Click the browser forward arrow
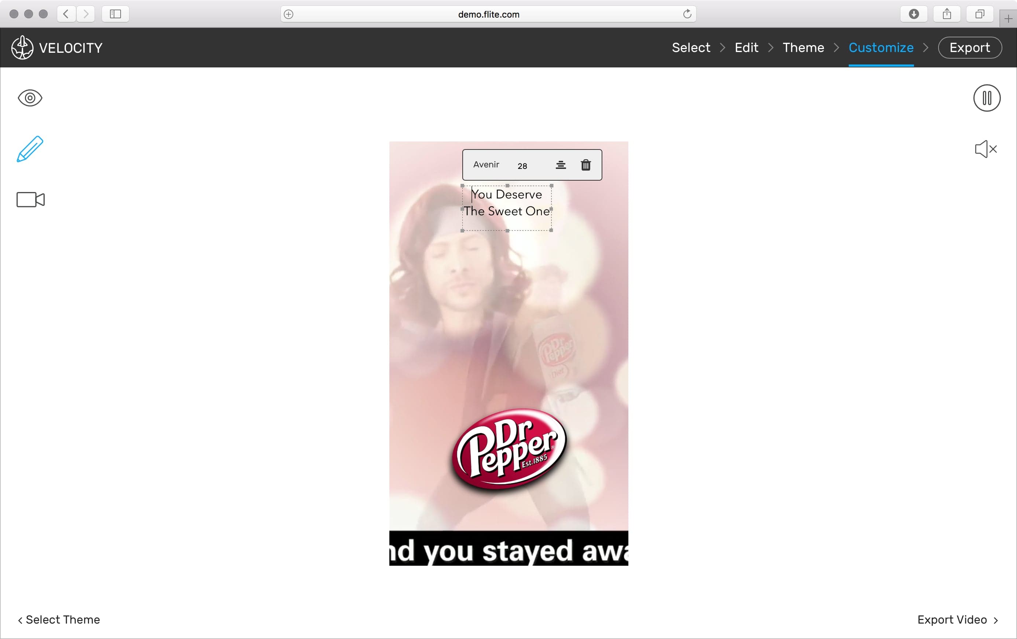This screenshot has height=639, width=1017. pos(86,14)
